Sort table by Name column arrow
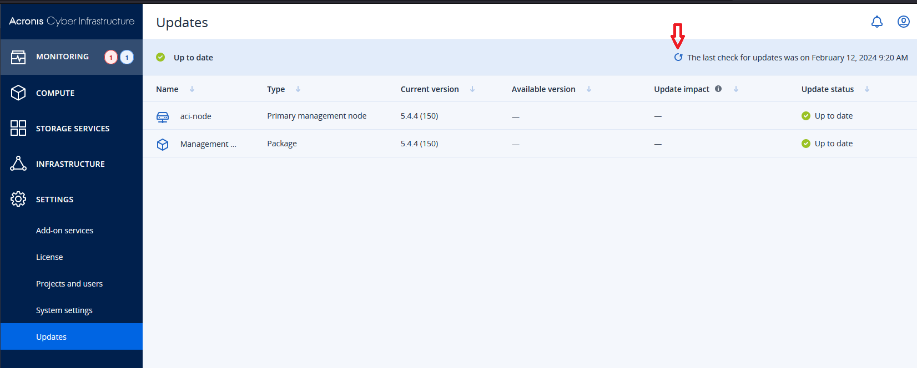The image size is (917, 368). pos(192,89)
